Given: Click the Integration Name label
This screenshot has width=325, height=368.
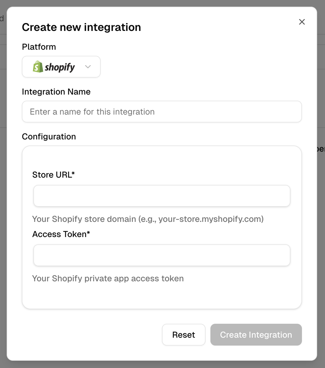Looking at the screenshot, I should pos(56,92).
